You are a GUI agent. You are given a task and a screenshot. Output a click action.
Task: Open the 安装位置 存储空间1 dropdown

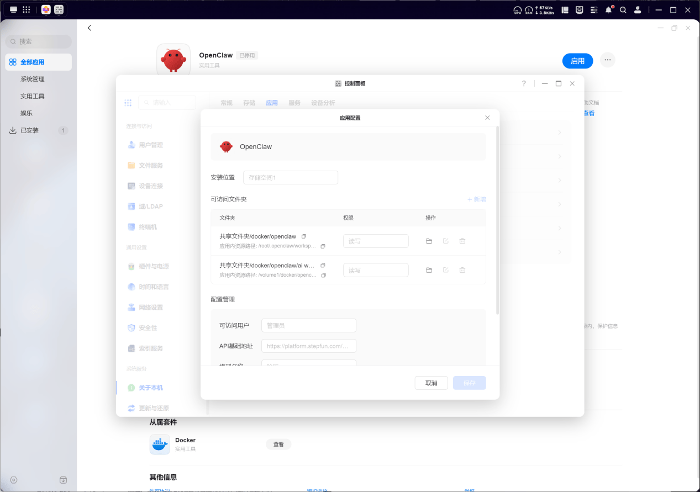(x=291, y=177)
